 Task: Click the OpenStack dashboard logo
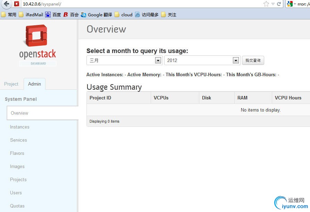(37, 45)
